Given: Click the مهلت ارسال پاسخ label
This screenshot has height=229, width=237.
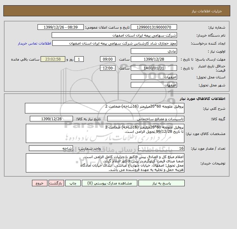Looking at the screenshot, I should click(x=210, y=59).
